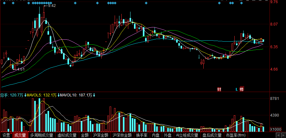Select the 外盘 tab
The height and width of the screenshot is (138, 286).
pos(168,135)
